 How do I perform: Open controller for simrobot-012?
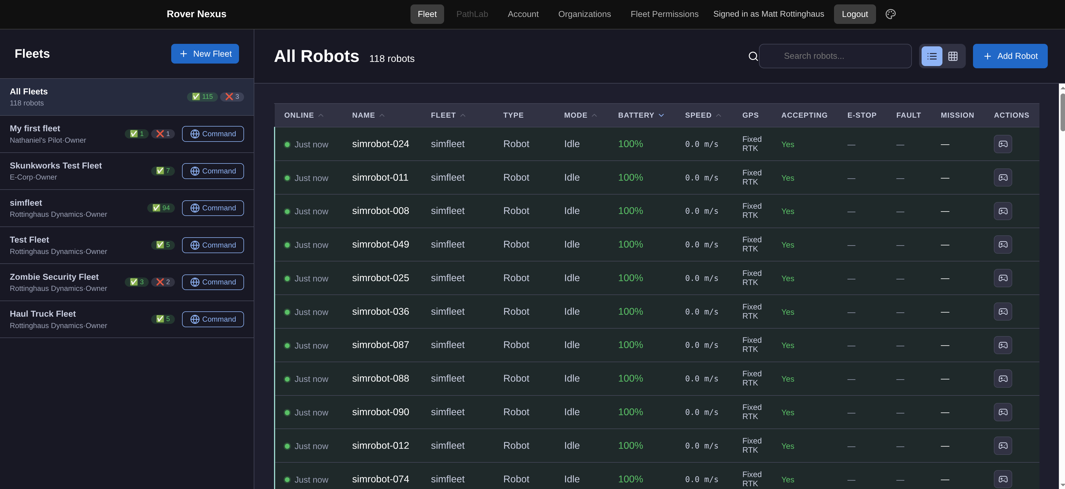tap(1003, 446)
